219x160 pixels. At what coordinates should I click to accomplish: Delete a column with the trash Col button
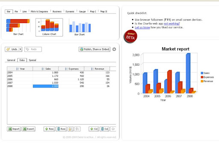coord(104,129)
